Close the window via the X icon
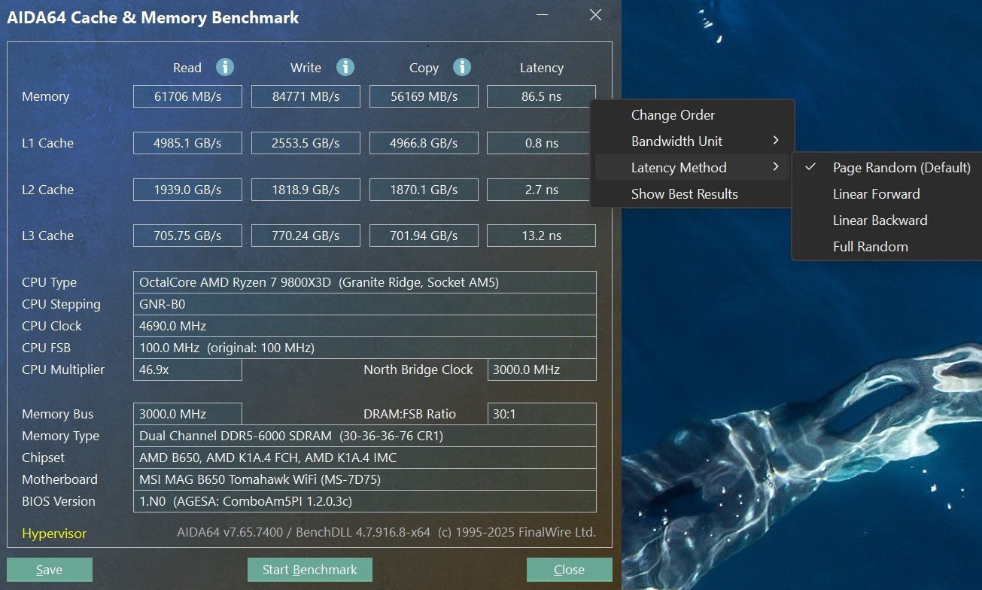 click(x=595, y=14)
